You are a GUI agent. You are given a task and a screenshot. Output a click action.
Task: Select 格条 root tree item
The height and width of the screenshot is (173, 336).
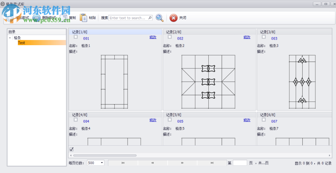[x=17, y=38]
